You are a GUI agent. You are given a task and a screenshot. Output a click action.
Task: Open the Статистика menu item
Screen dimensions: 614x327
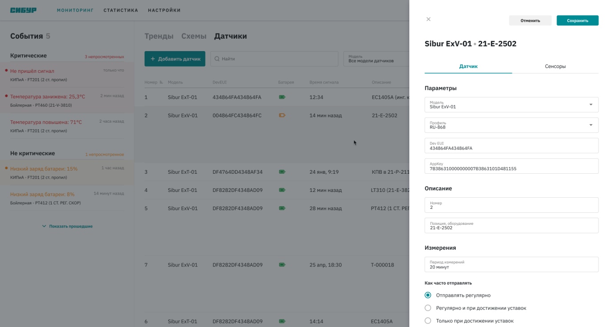[x=121, y=10]
